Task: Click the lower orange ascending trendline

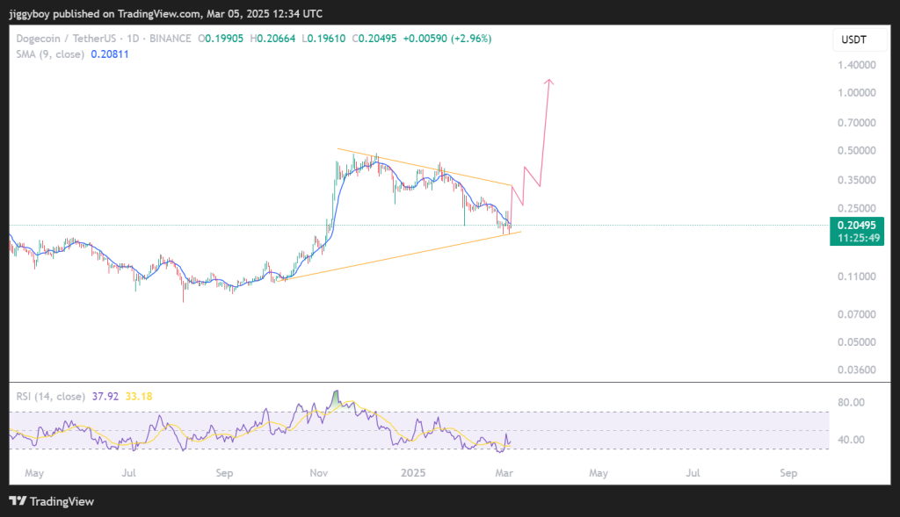Action: pos(396,256)
